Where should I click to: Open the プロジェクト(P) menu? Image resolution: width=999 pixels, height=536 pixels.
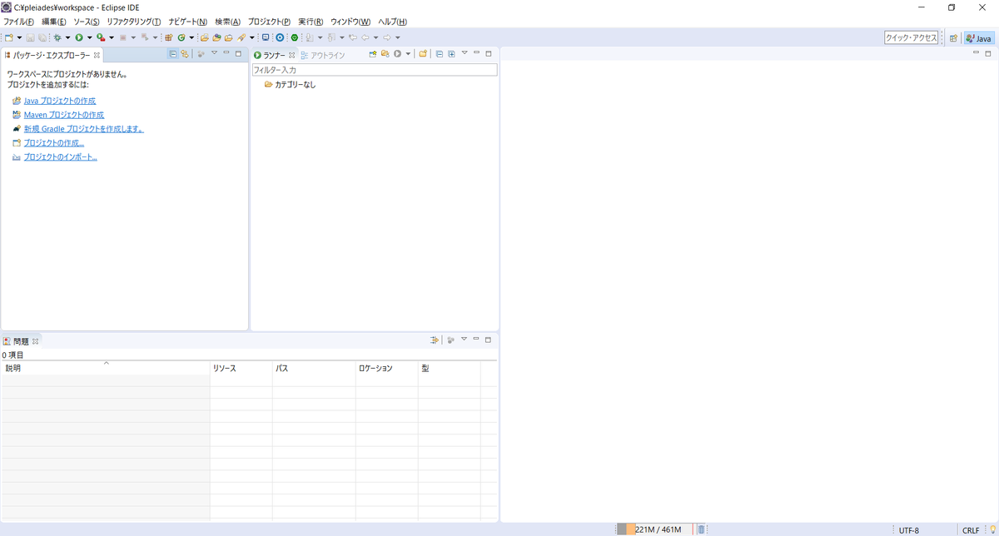click(x=269, y=22)
